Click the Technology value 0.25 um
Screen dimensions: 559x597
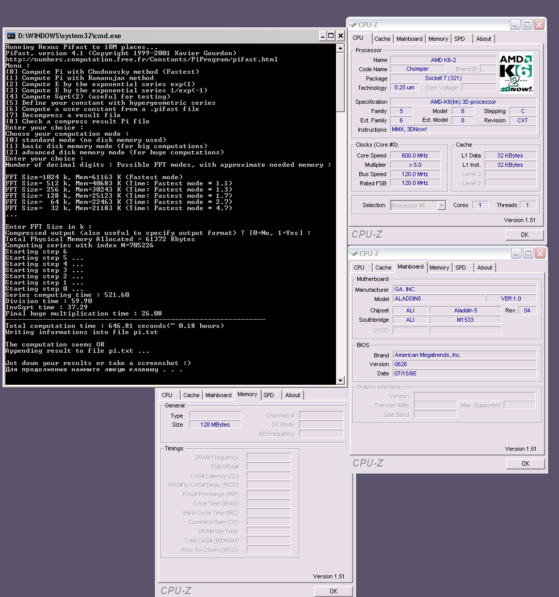[x=405, y=87]
